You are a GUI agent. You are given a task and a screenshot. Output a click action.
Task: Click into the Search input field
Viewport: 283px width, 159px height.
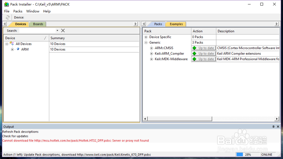point(37,31)
